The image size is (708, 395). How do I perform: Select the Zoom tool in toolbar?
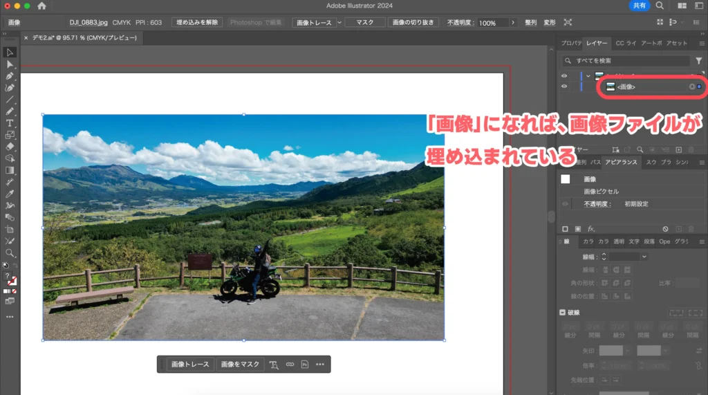click(10, 252)
